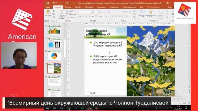Select slide 8 pie chart thumbnail
The height and width of the screenshot is (111, 198).
coord(54,55)
